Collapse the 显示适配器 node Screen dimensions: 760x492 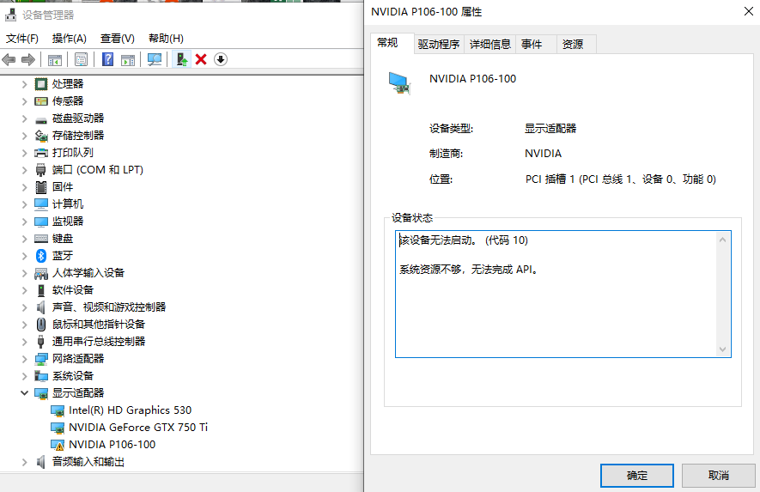click(x=25, y=393)
